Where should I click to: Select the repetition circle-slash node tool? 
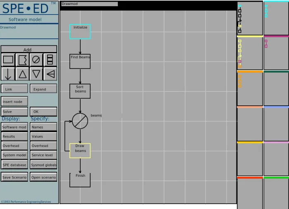pos(36,59)
